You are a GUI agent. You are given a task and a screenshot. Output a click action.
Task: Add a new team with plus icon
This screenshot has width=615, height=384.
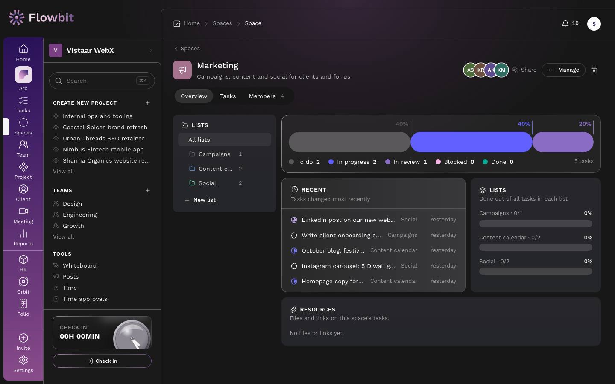[148, 190]
